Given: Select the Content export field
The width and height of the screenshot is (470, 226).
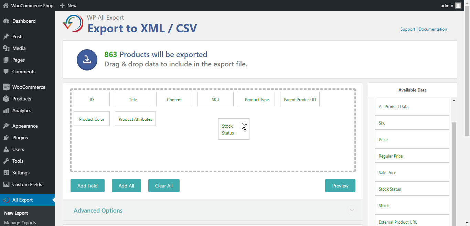Looking at the screenshot, I should point(174,99).
